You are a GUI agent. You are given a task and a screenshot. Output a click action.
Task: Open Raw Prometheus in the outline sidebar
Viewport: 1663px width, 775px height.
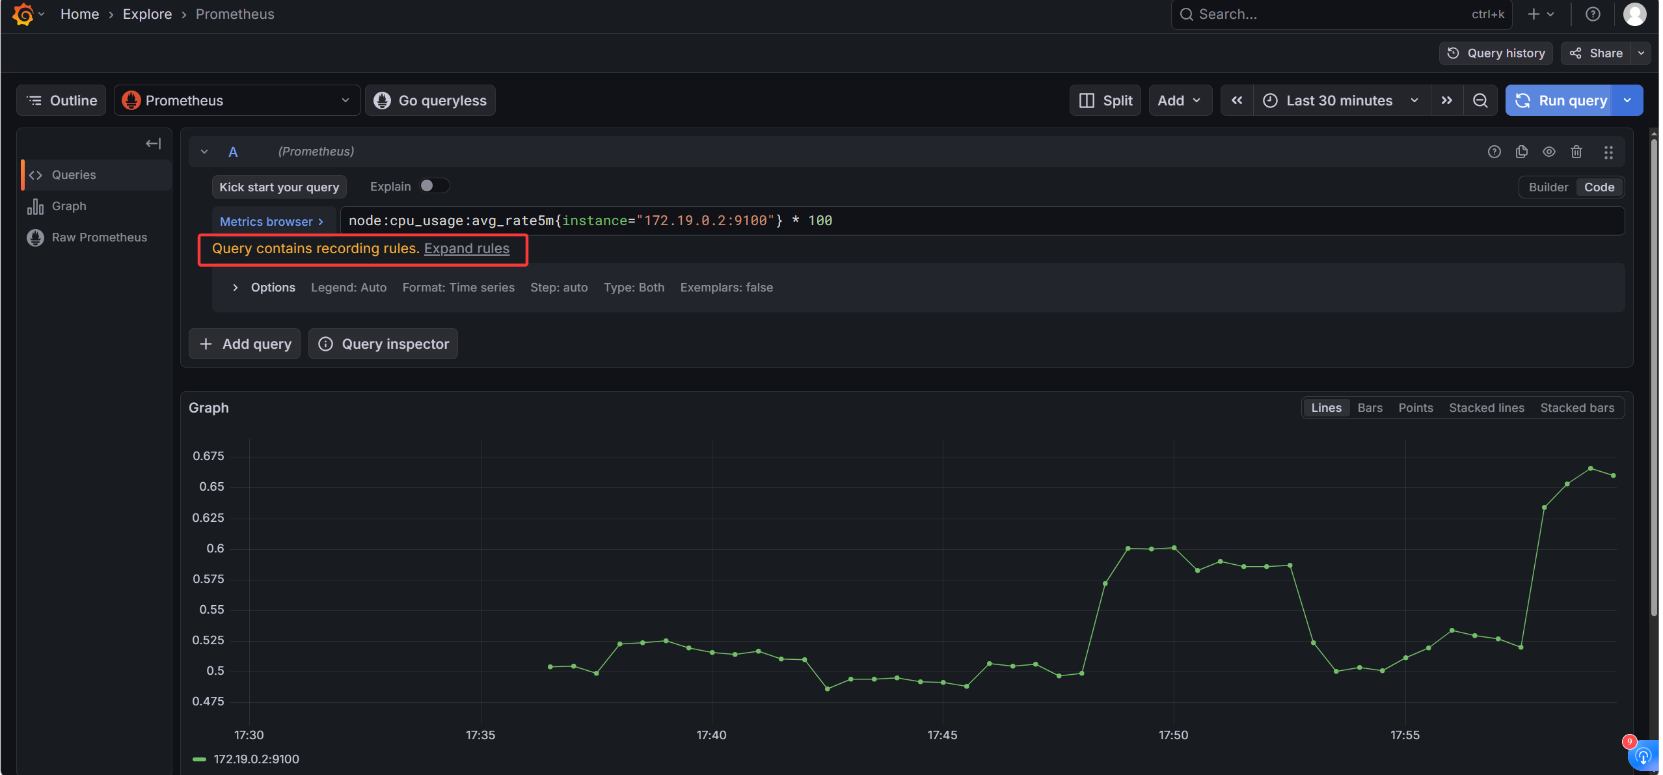tap(98, 238)
